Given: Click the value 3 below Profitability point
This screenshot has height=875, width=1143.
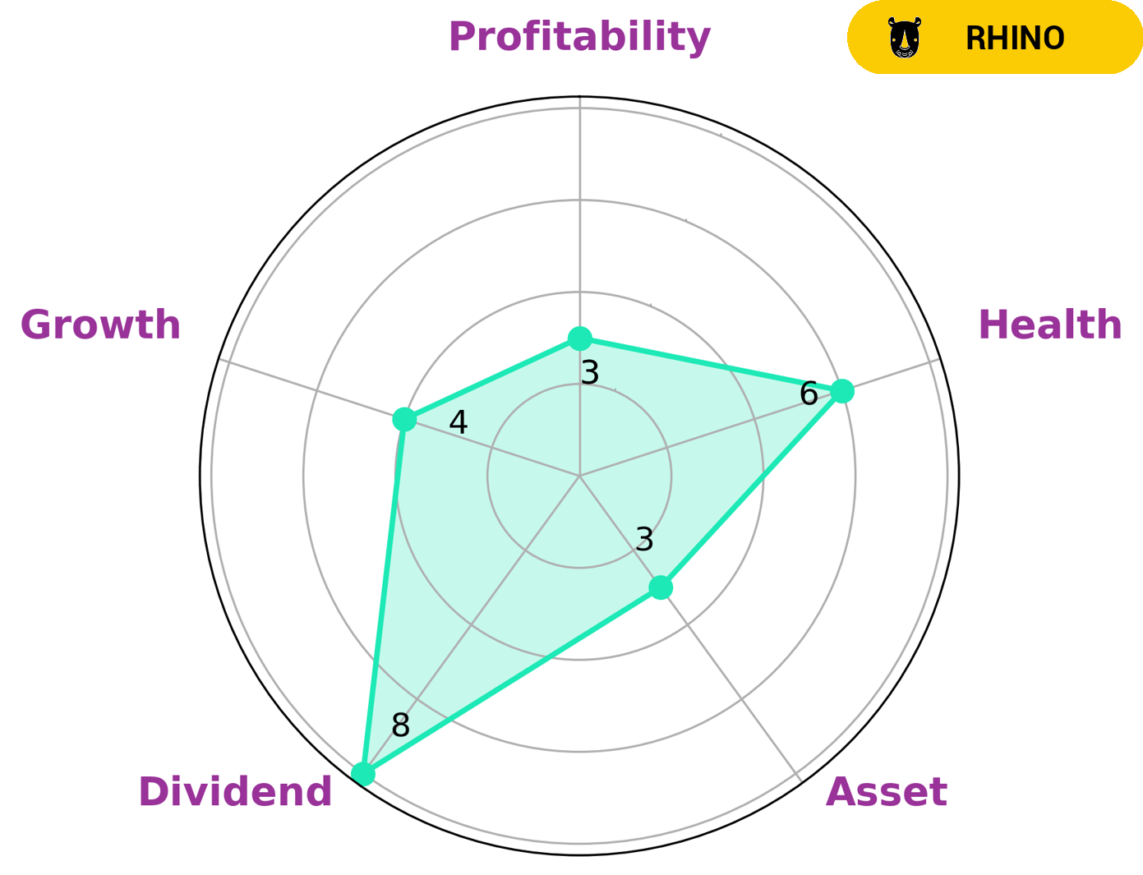Looking at the screenshot, I should [x=590, y=373].
